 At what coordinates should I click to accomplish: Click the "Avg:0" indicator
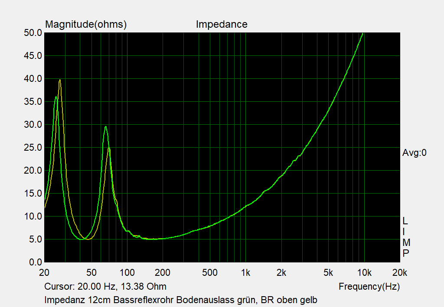point(415,152)
